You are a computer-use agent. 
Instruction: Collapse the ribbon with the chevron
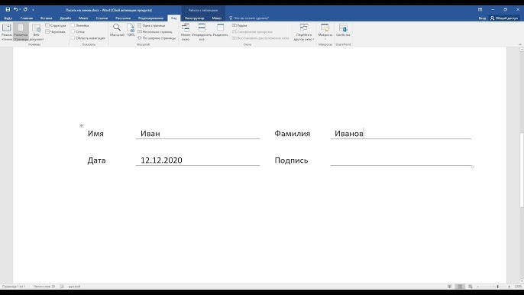pyautogui.click(x=520, y=44)
